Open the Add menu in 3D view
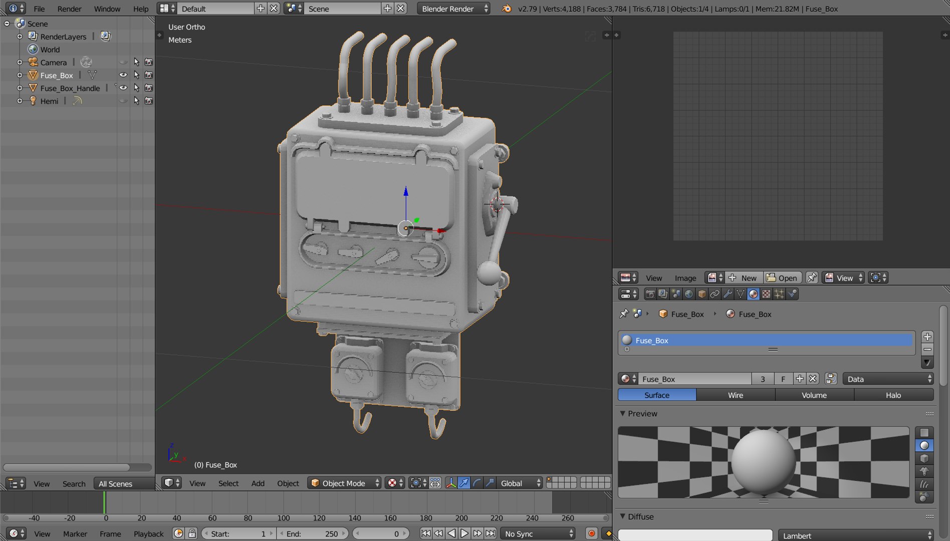This screenshot has width=950, height=541. [258, 483]
